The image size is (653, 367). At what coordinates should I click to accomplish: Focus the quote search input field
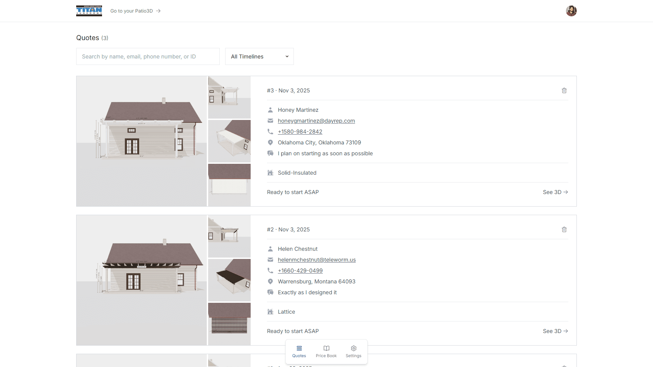point(148,56)
